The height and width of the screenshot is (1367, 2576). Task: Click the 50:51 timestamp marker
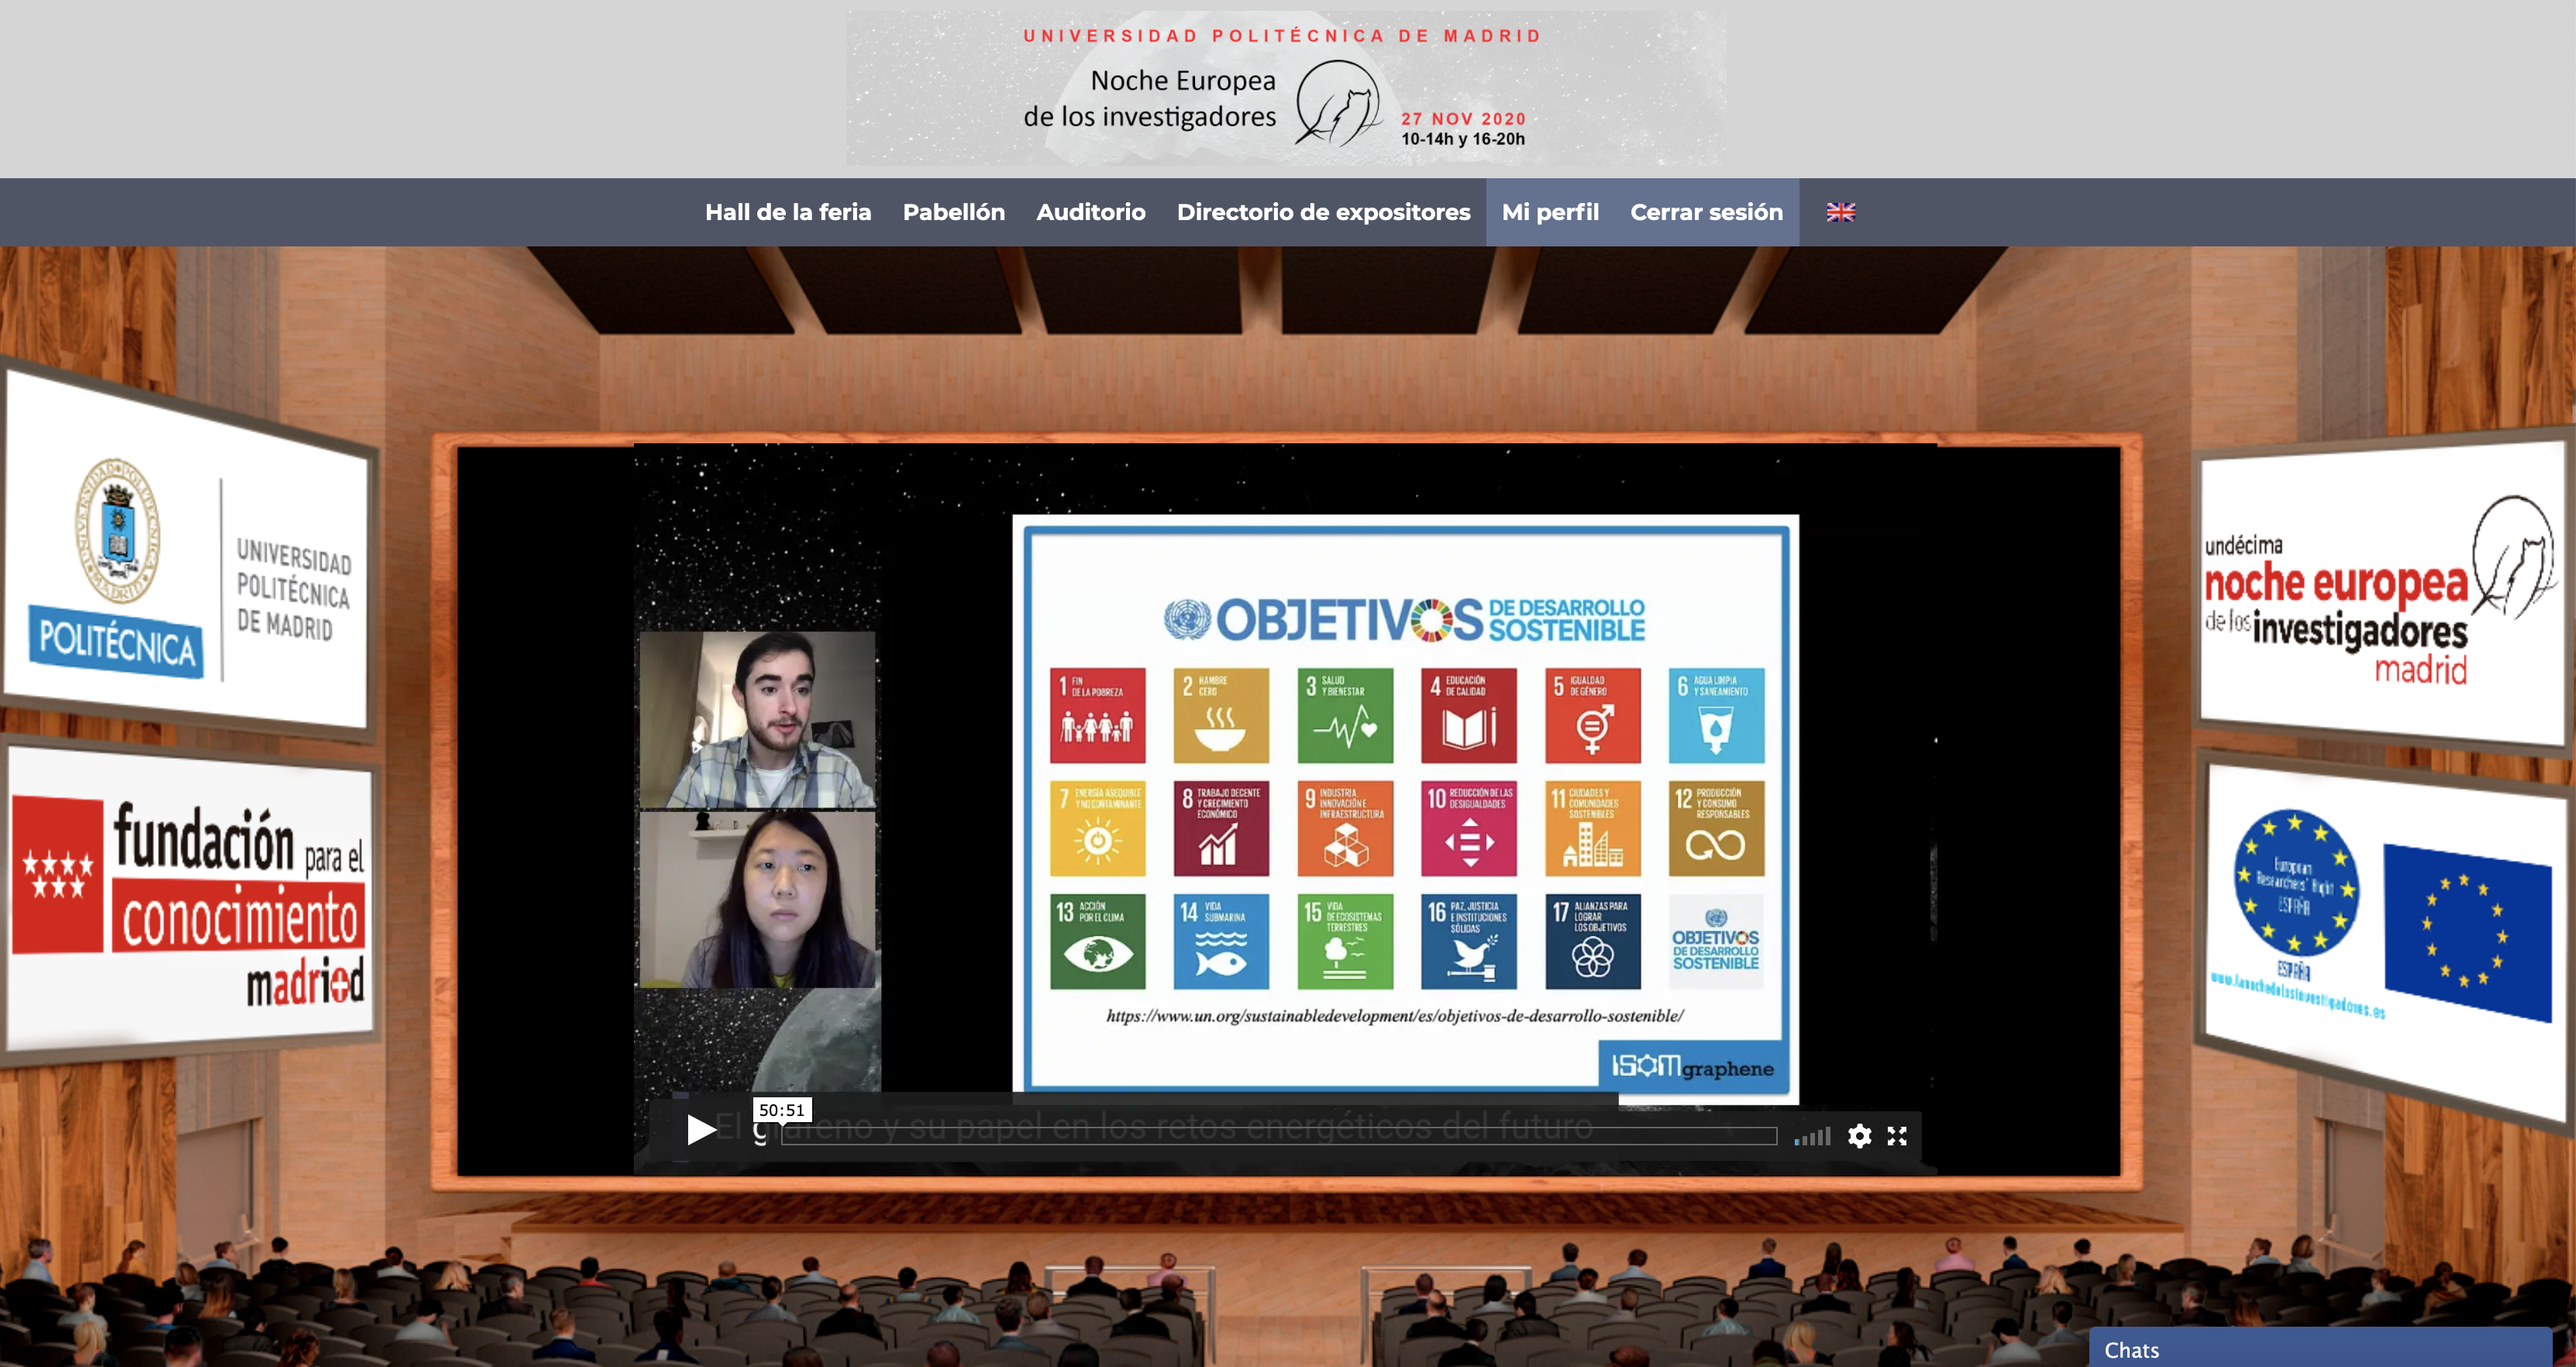pos(781,1109)
